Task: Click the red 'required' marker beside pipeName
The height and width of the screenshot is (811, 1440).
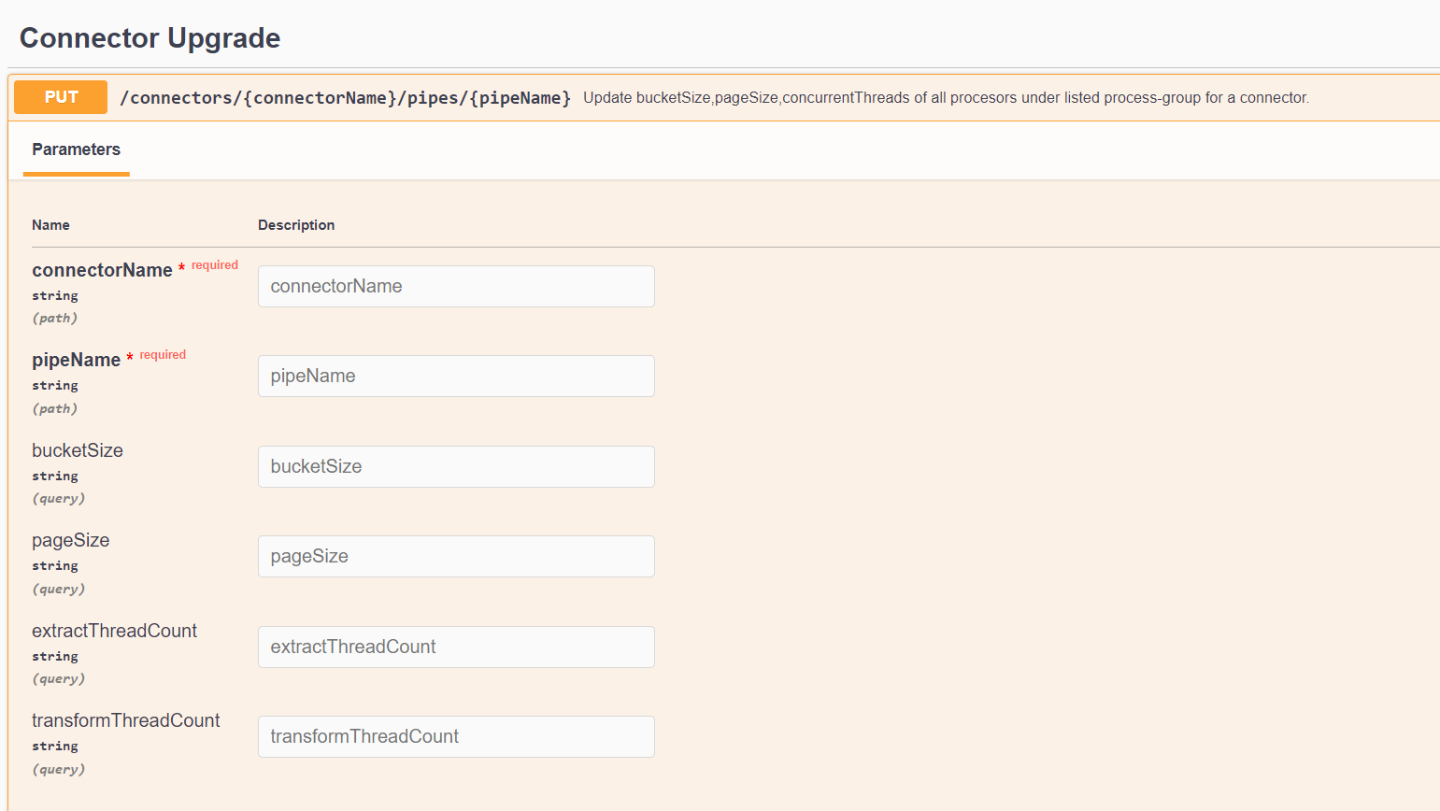Action: (163, 355)
